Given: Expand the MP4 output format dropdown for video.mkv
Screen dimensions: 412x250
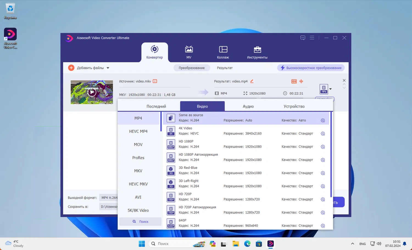Looking at the screenshot, I should coord(330,89).
